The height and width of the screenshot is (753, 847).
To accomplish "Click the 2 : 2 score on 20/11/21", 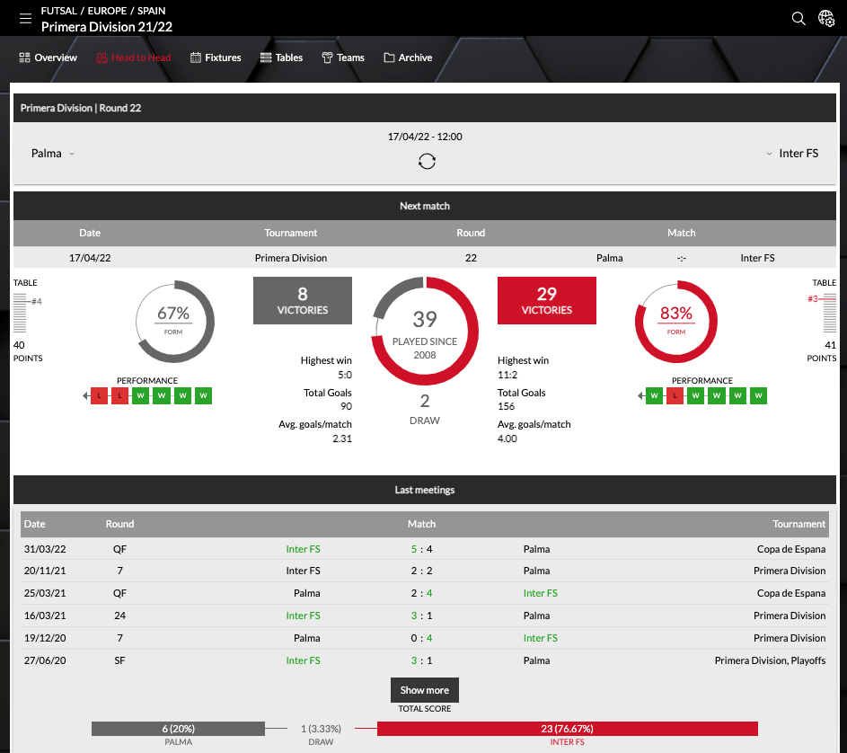I will pyautogui.click(x=421, y=571).
